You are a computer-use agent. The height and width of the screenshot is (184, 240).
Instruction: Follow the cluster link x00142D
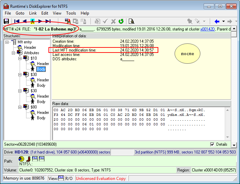(207, 29)
